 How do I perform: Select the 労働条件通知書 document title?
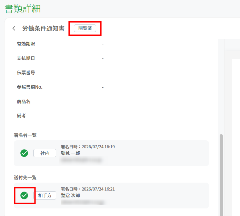click(43, 29)
